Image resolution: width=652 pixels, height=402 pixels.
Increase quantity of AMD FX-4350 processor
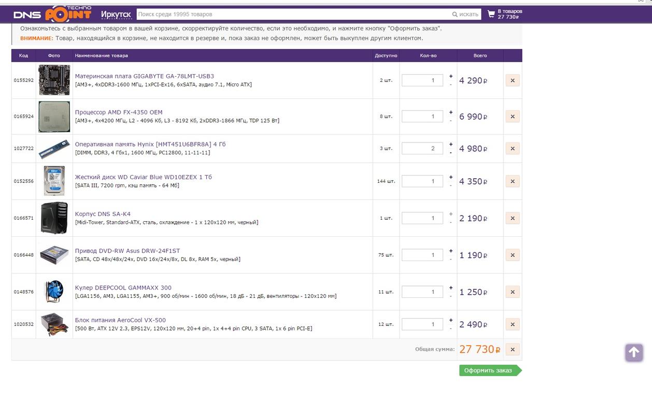pos(451,112)
